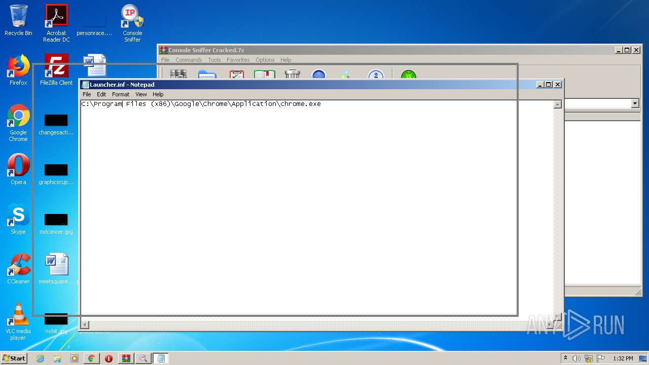Select the nybit.jpg desktop file
The width and height of the screenshot is (649, 365).
click(x=56, y=323)
